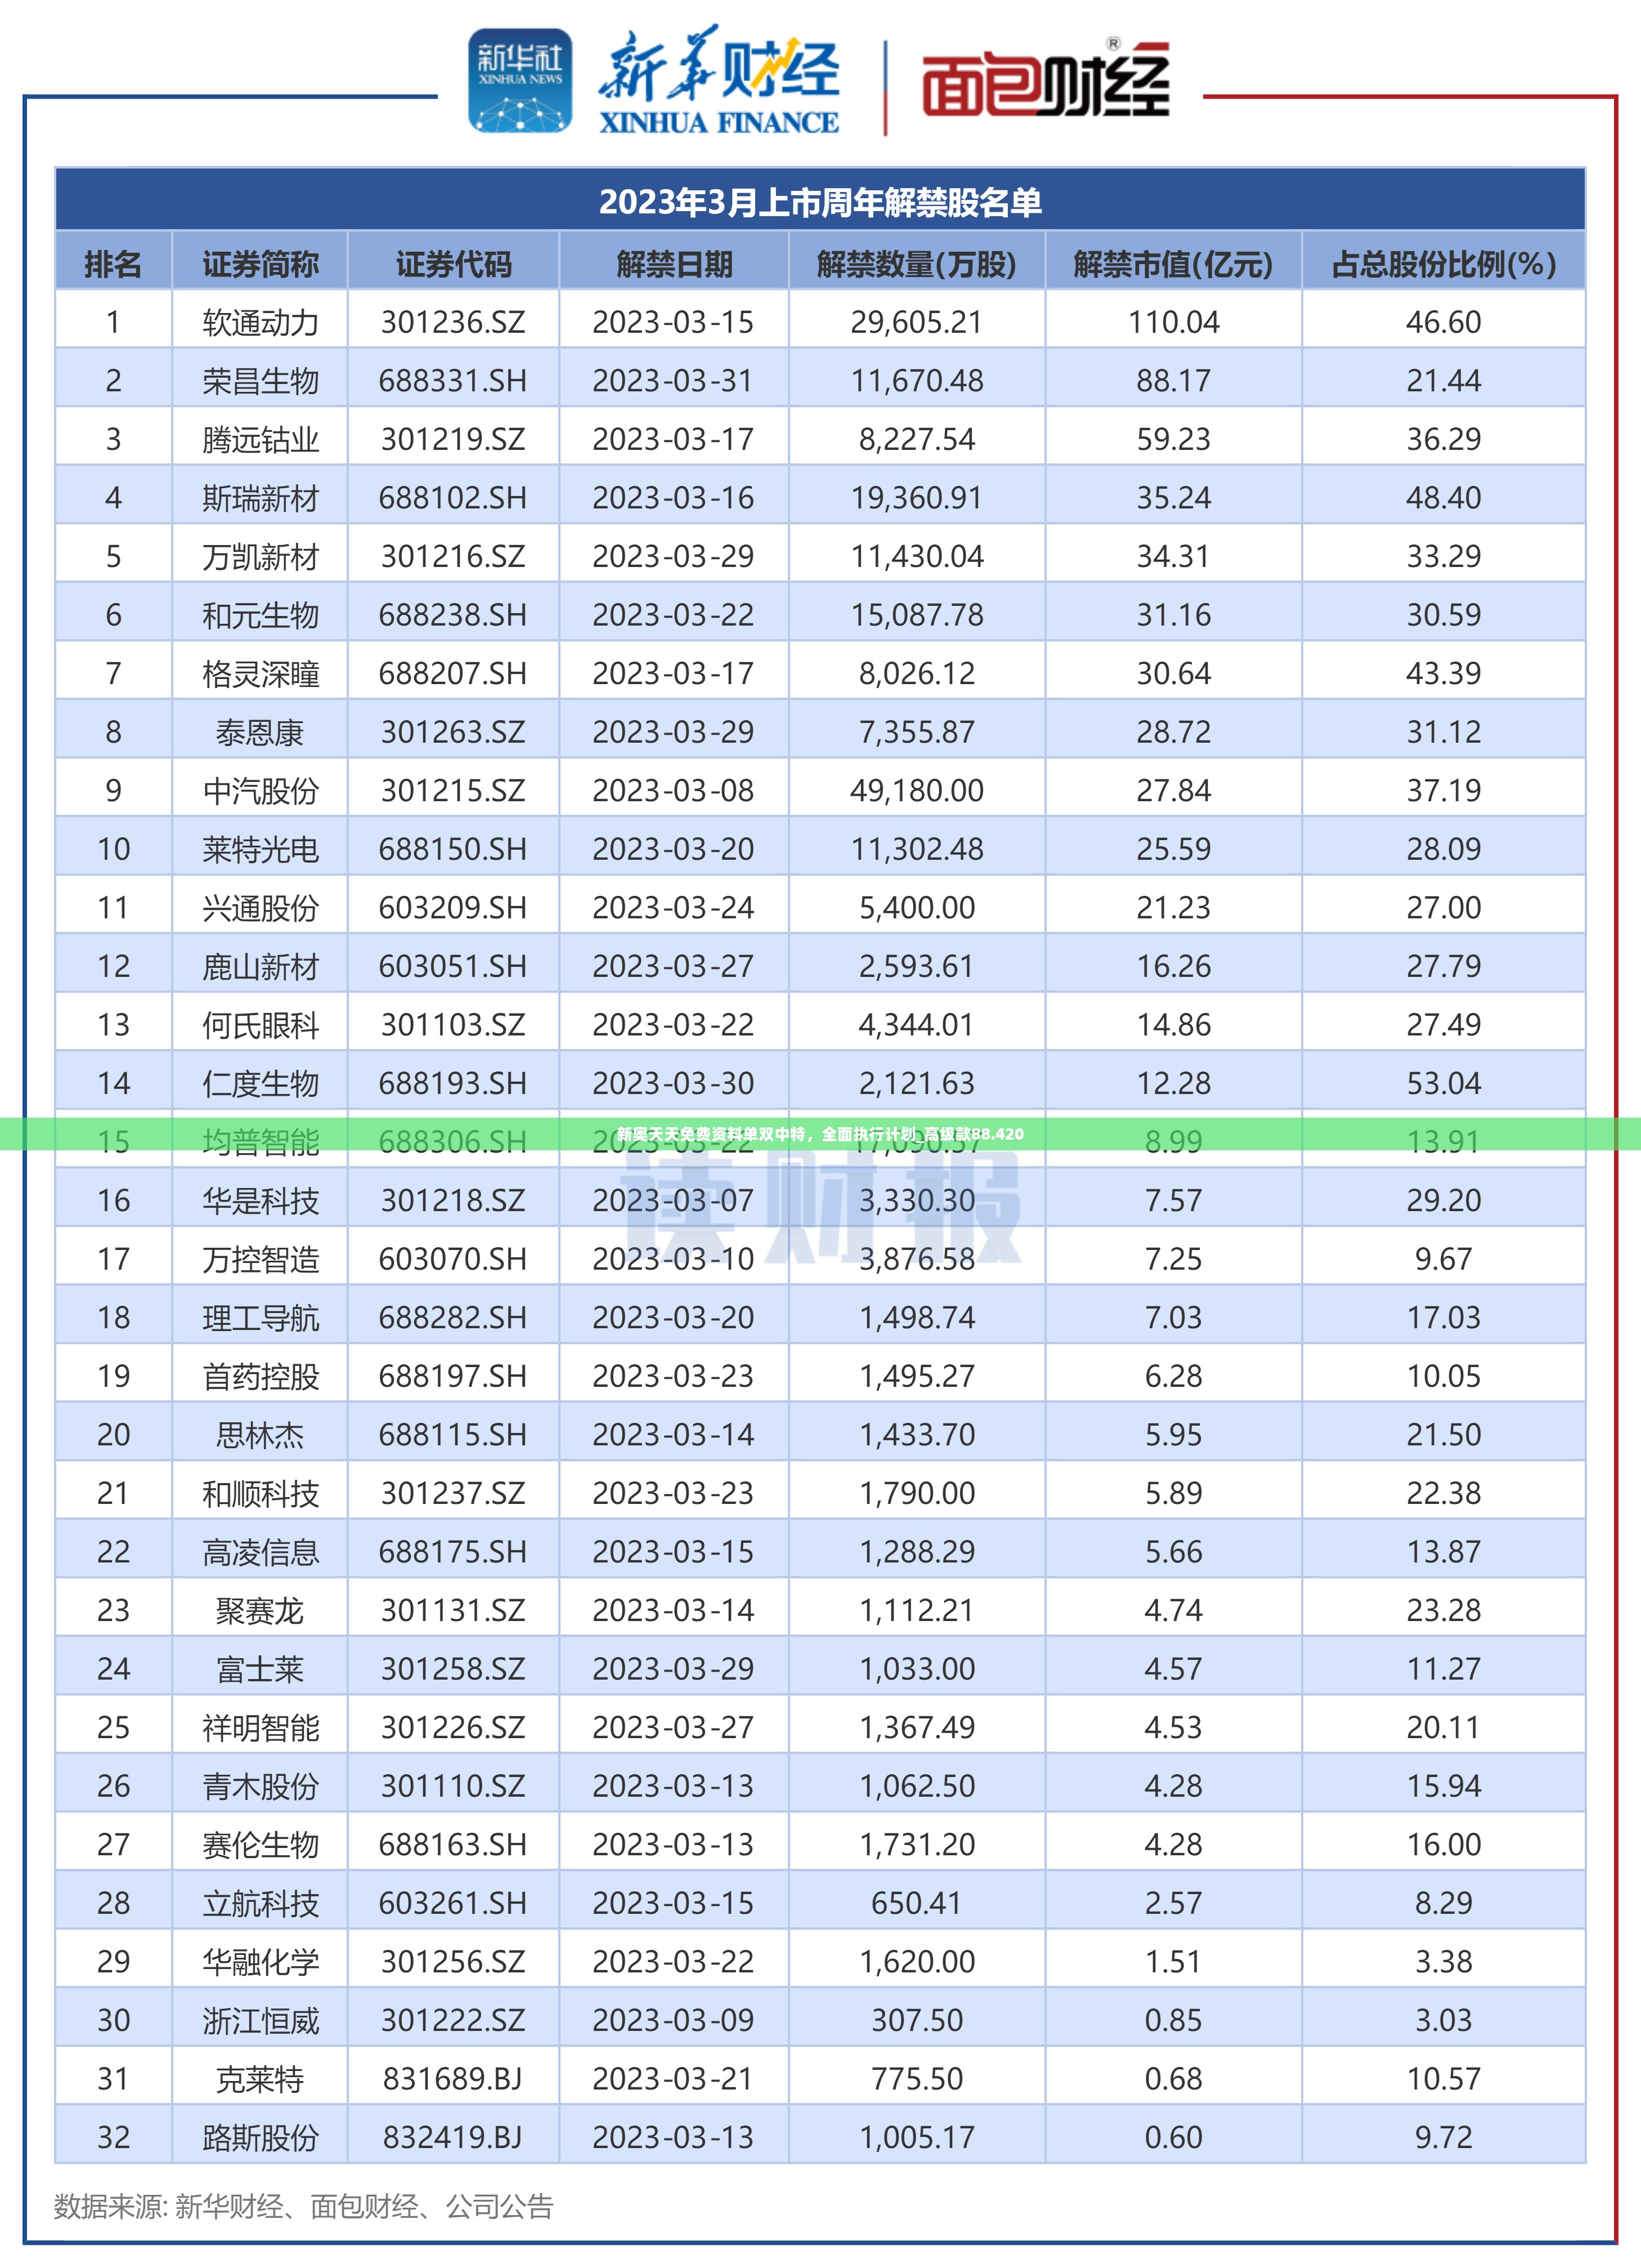Select the stock name 聚赛龙
Screen dimensions: 1641x2268
tap(260, 1610)
